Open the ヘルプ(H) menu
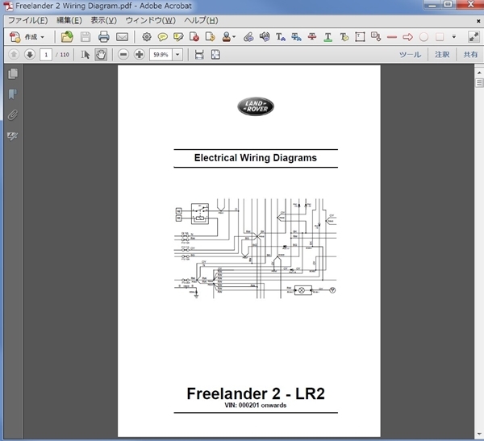Viewport: 484px width, 441px height. [201, 20]
